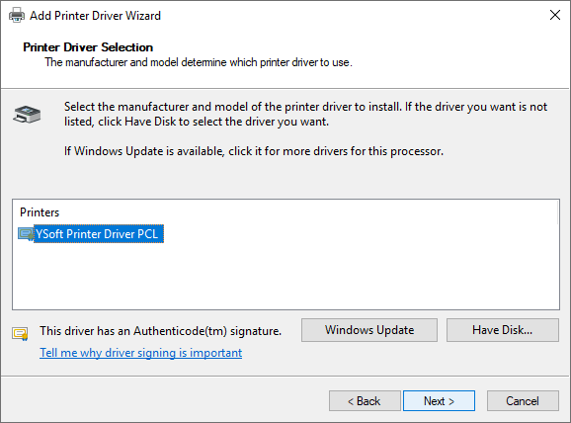The image size is (571, 423).
Task: Click the Windows Update button
Action: point(369,330)
